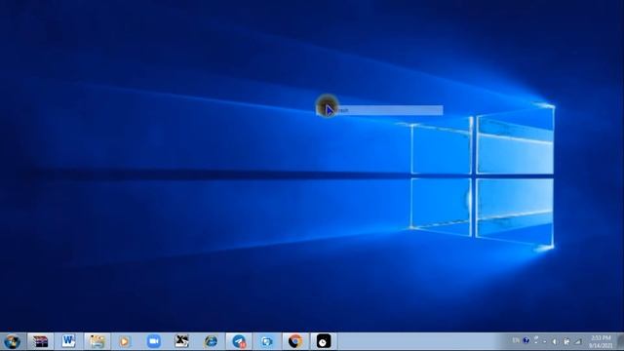Click the highlighted tooltip bar on desktop

pos(379,110)
